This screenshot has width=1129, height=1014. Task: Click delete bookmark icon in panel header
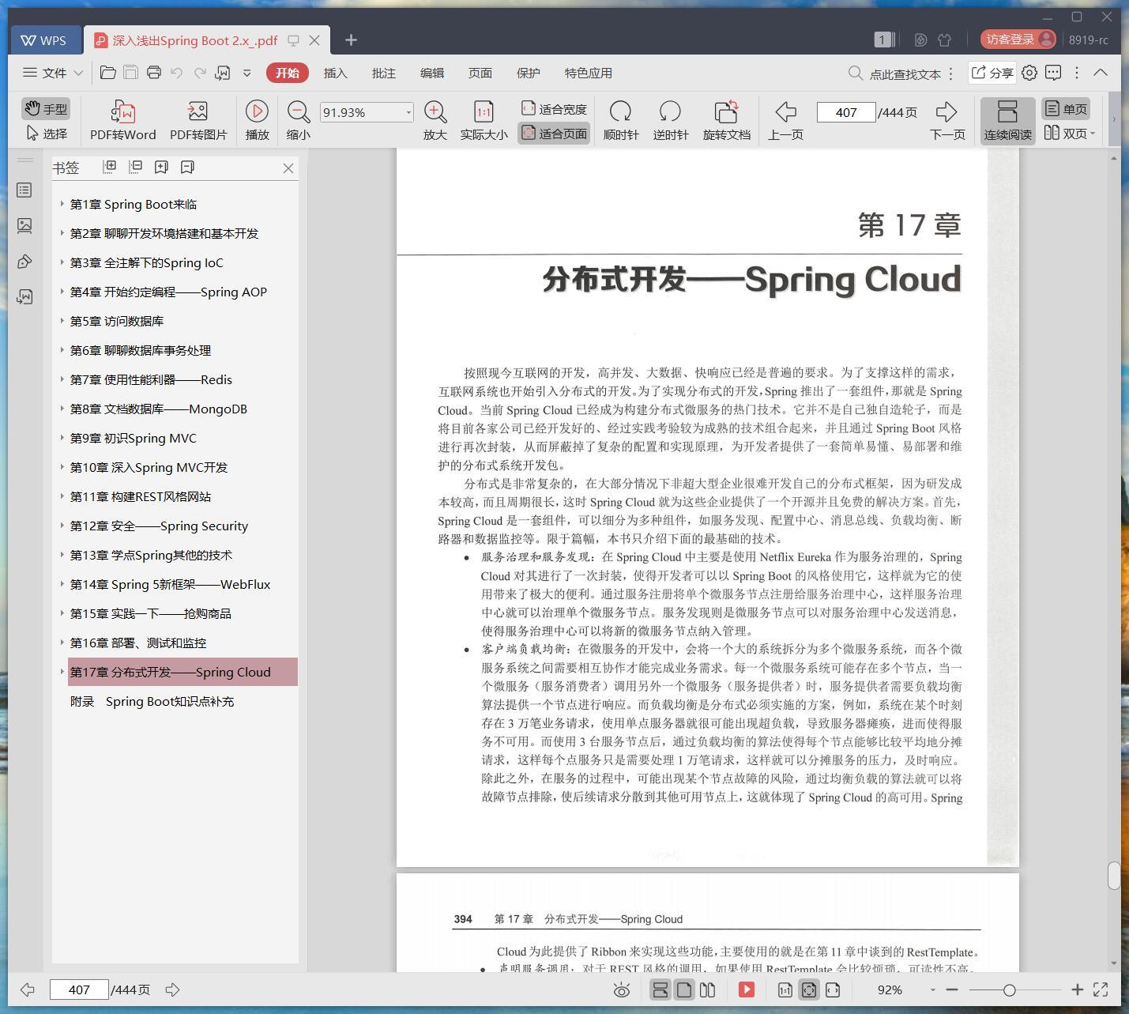pyautogui.click(x=187, y=167)
